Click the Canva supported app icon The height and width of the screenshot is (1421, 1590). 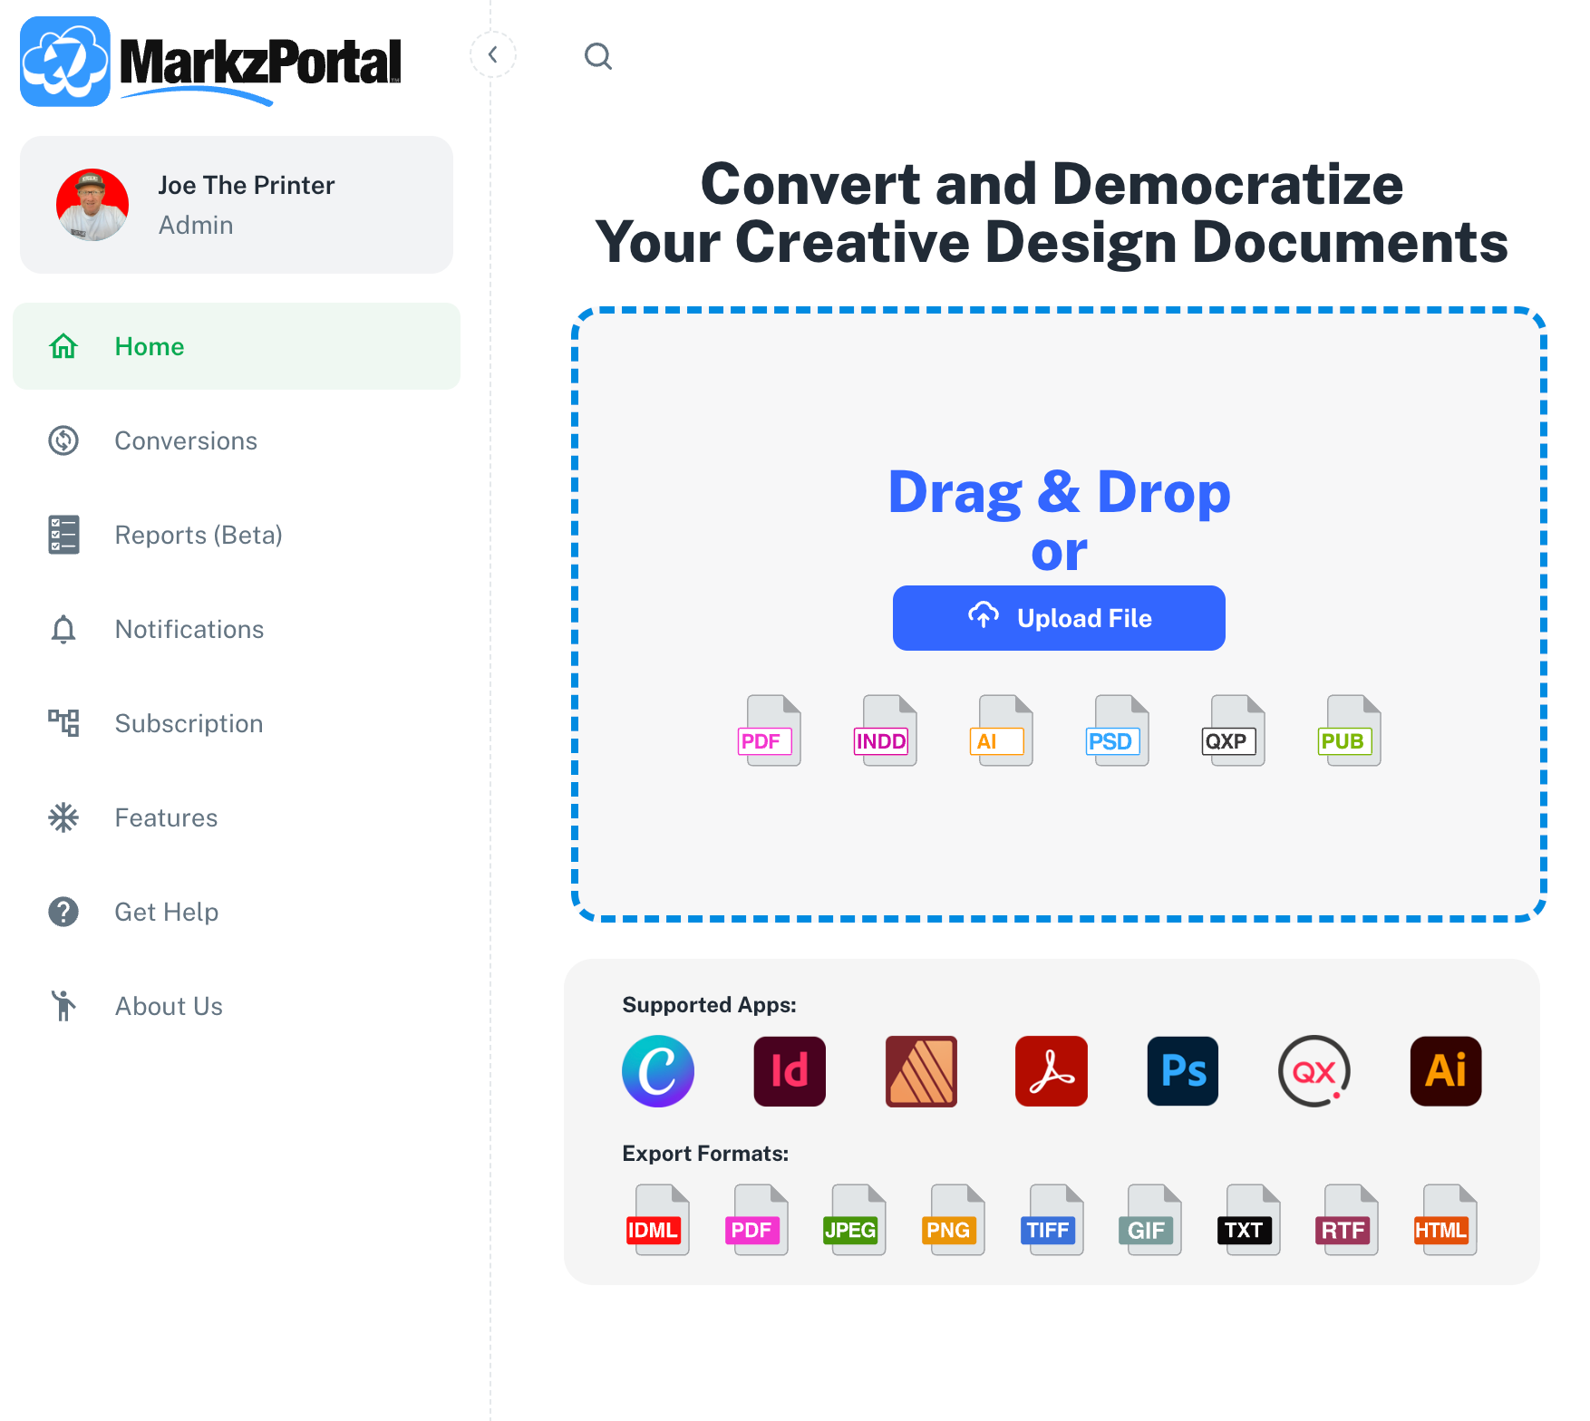pos(658,1071)
